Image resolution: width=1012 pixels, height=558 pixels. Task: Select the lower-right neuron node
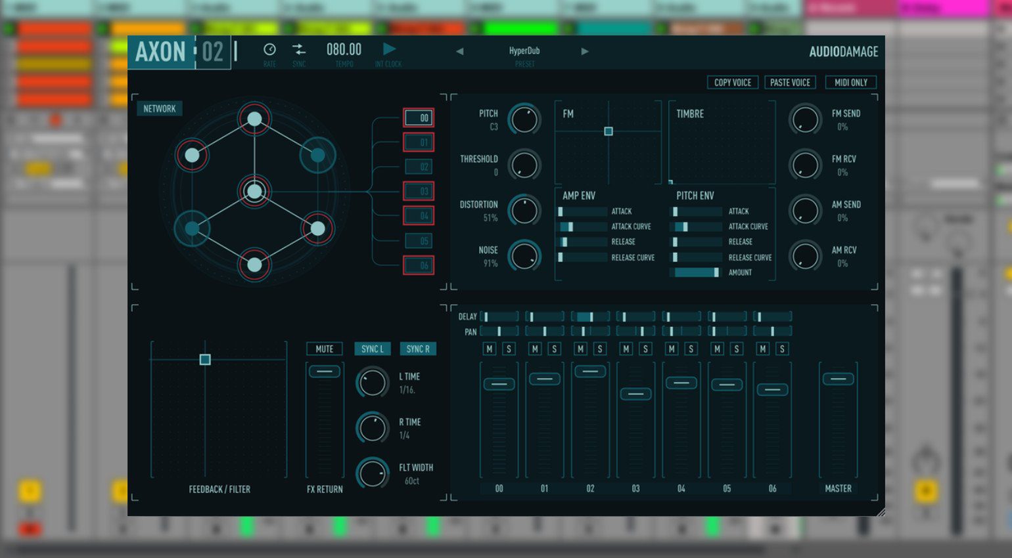pos(317,228)
